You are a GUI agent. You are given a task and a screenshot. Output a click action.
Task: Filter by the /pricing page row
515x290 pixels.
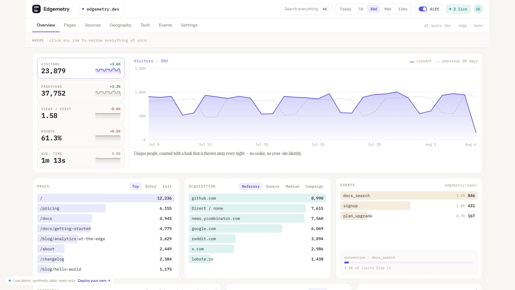[106, 208]
